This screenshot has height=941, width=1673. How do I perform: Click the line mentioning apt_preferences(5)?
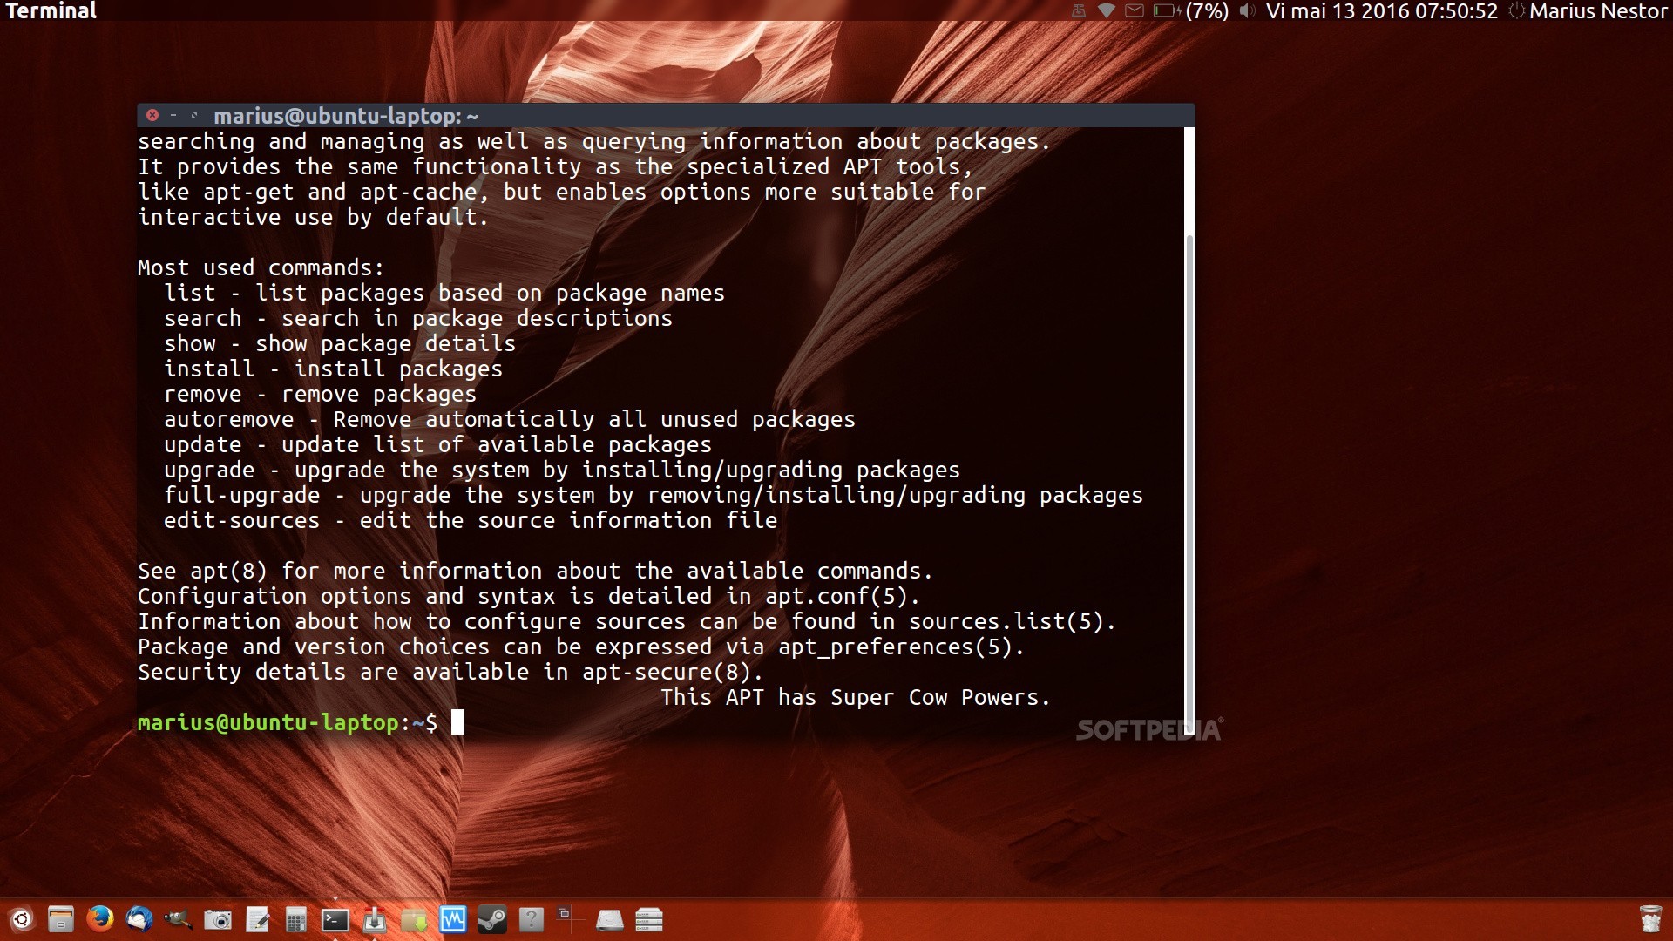581,647
